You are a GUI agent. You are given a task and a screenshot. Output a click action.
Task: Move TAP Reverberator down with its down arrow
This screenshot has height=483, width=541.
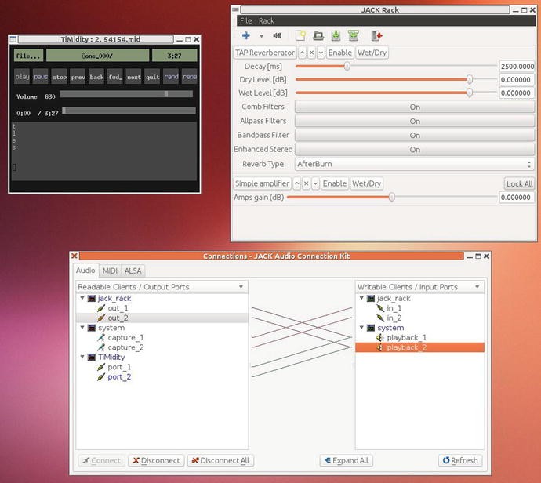tap(321, 53)
